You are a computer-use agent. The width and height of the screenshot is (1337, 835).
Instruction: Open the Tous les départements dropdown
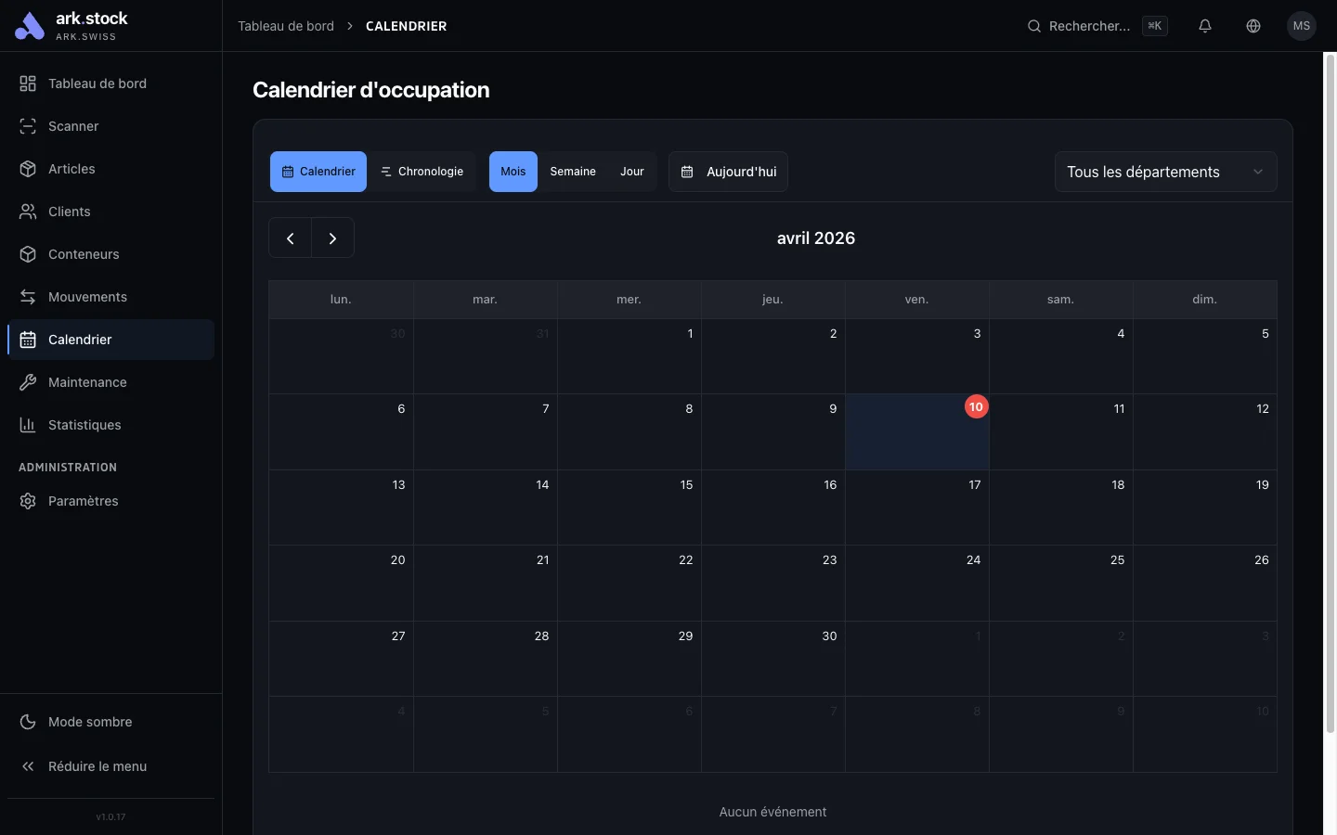[1165, 172]
